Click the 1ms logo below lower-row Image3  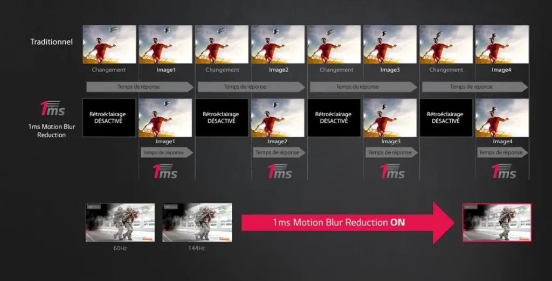coord(391,171)
